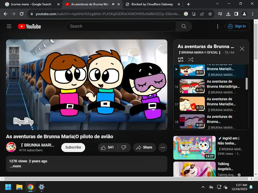Open the notifications bell in system tray

(251, 187)
